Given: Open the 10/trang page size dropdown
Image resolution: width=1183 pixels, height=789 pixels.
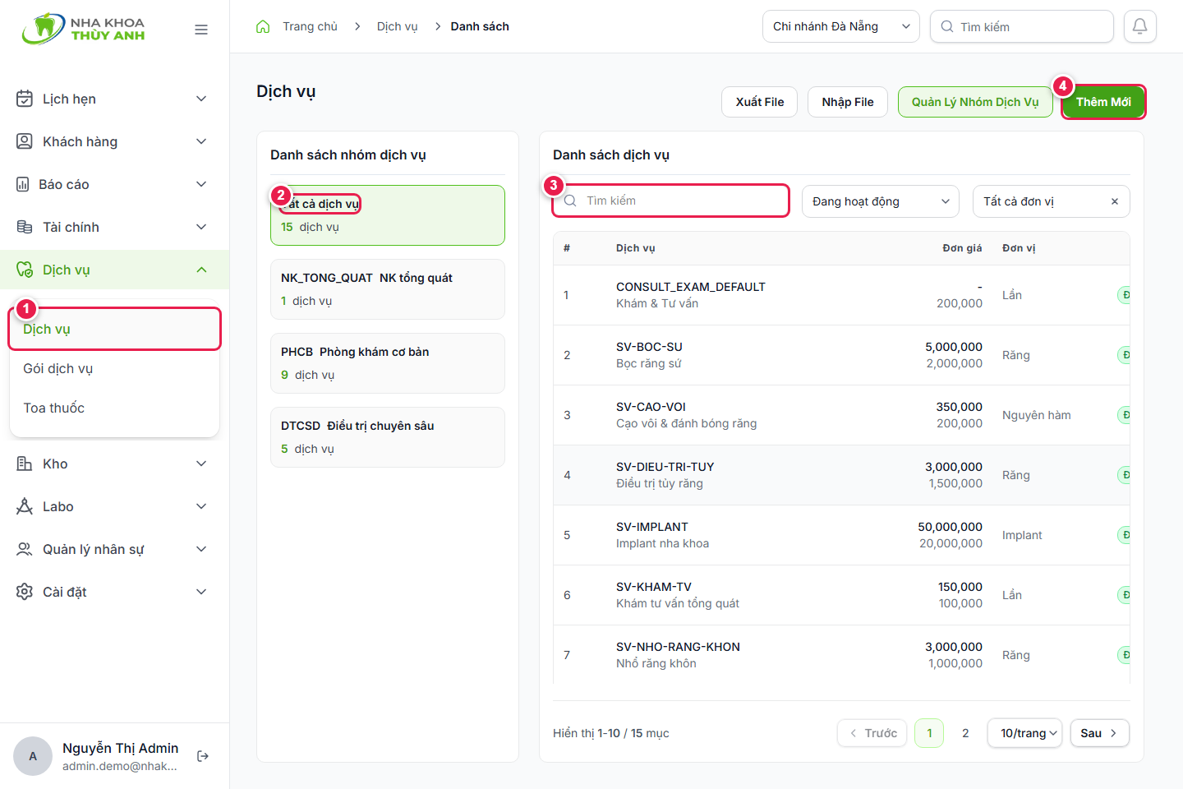Looking at the screenshot, I should click(1025, 733).
